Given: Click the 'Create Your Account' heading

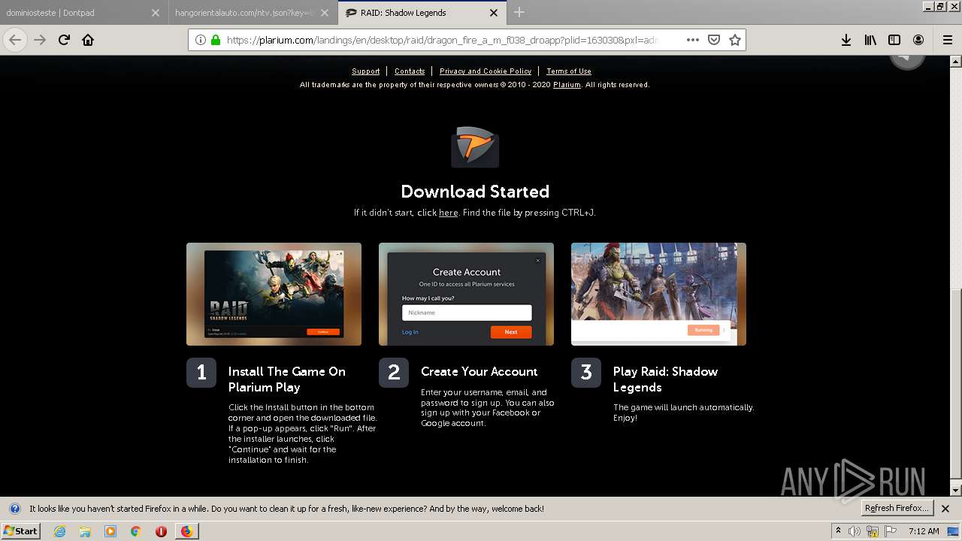Looking at the screenshot, I should (x=479, y=371).
